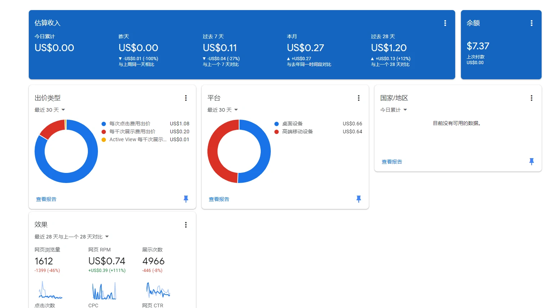Open the 估算收入 card three-dot menu
The height and width of the screenshot is (308, 556).
point(445,23)
